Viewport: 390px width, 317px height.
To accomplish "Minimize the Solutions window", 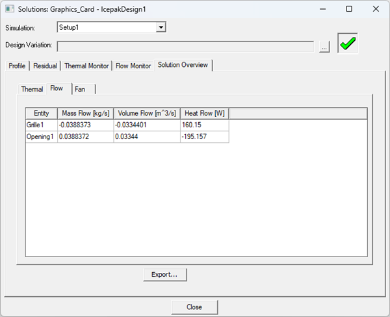I will [x=323, y=9].
